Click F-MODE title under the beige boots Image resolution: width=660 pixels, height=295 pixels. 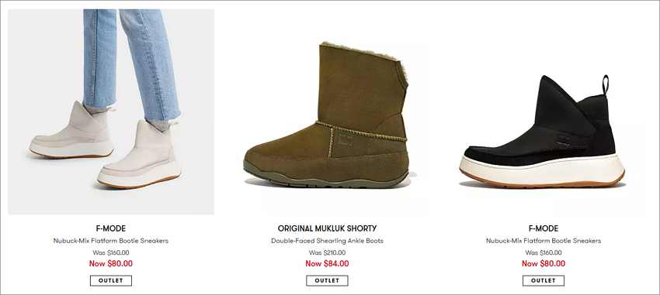point(111,228)
